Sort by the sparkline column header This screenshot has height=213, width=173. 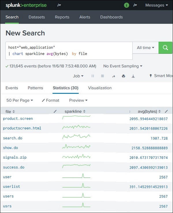tap(75, 111)
